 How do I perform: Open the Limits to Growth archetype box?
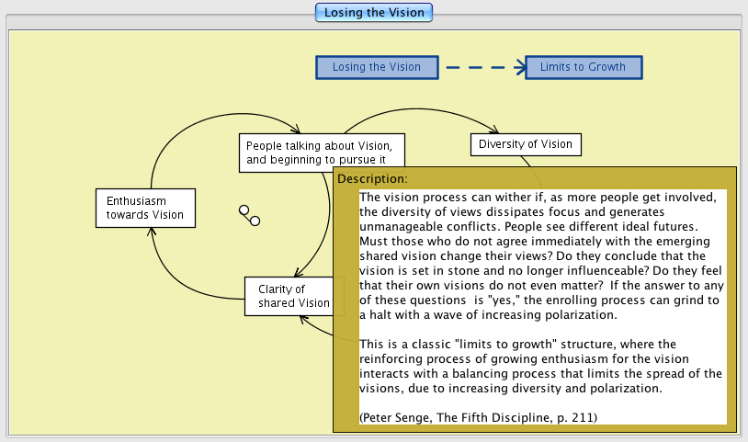pos(583,67)
